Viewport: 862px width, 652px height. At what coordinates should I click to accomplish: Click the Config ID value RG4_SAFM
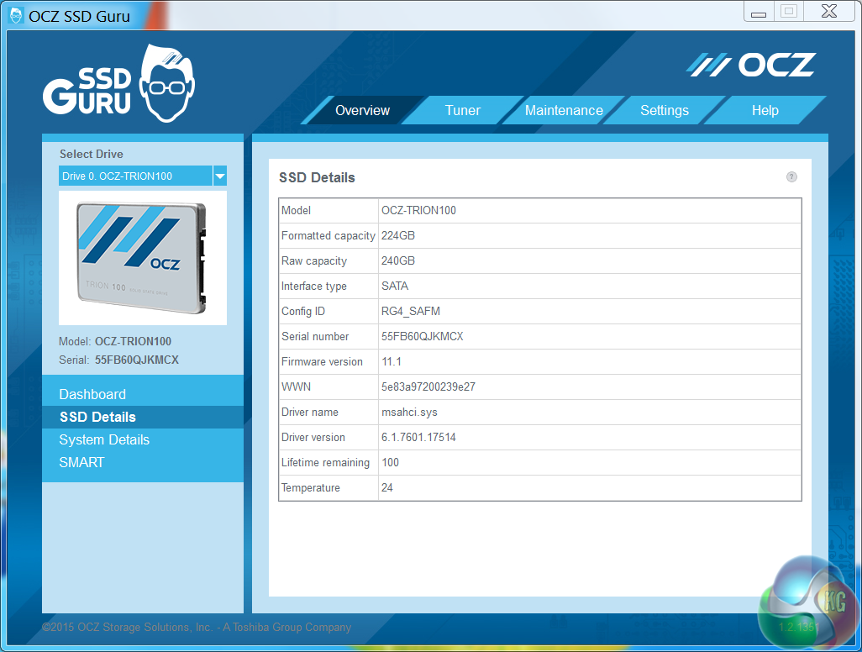pyautogui.click(x=411, y=311)
